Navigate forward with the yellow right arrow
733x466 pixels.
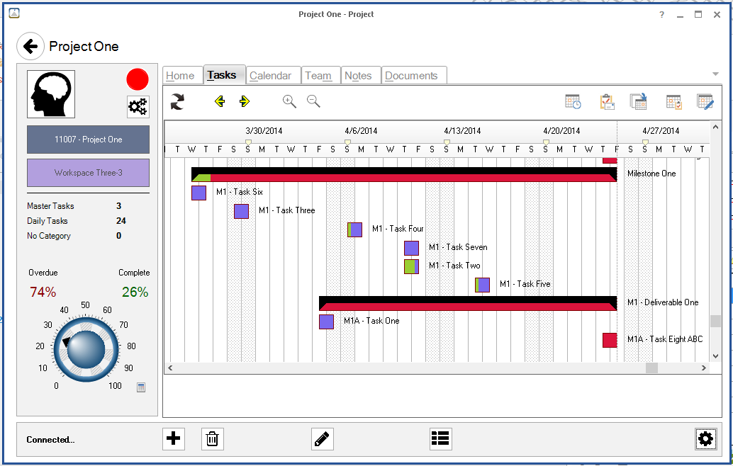tap(245, 101)
